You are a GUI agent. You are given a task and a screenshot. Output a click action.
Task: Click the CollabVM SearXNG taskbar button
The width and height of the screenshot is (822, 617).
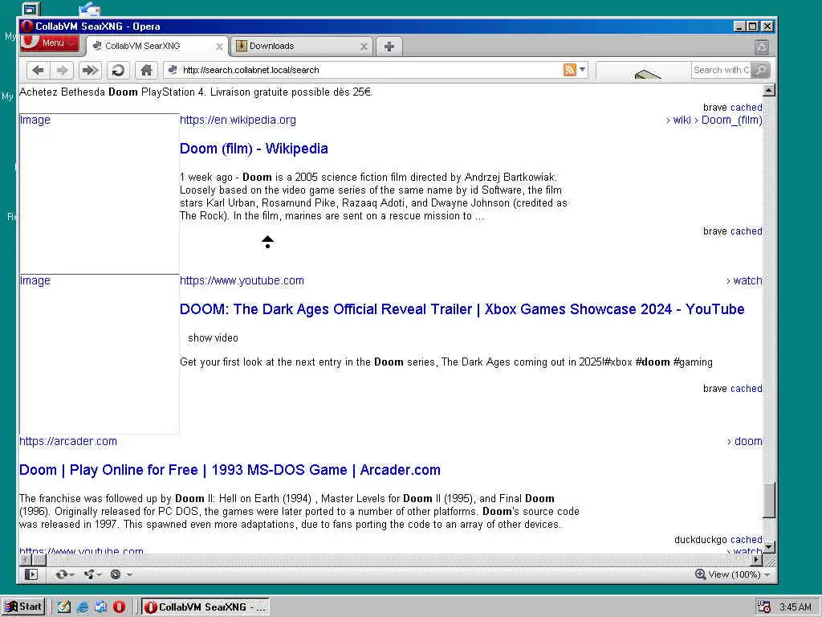(205, 607)
